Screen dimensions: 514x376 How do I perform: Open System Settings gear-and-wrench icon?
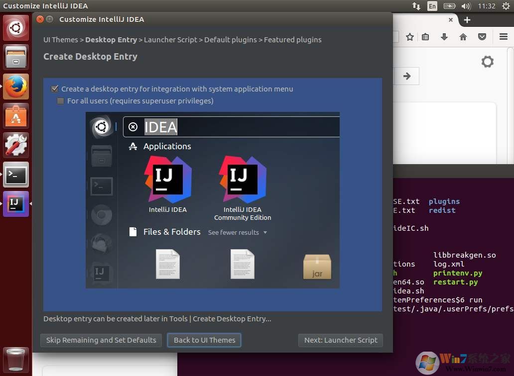click(x=16, y=145)
